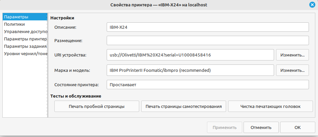318x137 pixels.
Task: Click the empty Размещение field
Action: 208,40
